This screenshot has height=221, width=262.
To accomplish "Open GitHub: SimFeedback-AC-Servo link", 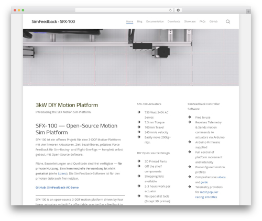I will pyautogui.click(x=57, y=188).
